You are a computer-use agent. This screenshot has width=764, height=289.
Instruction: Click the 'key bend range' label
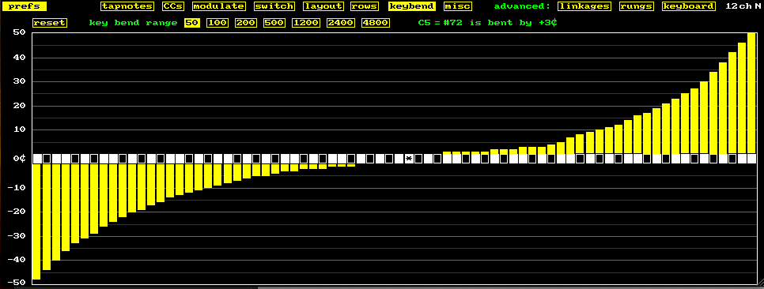coord(133,23)
